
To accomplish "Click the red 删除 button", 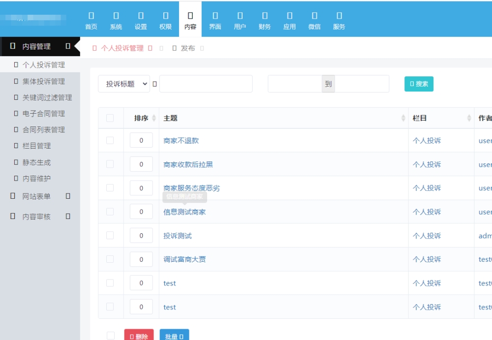I will click(139, 336).
